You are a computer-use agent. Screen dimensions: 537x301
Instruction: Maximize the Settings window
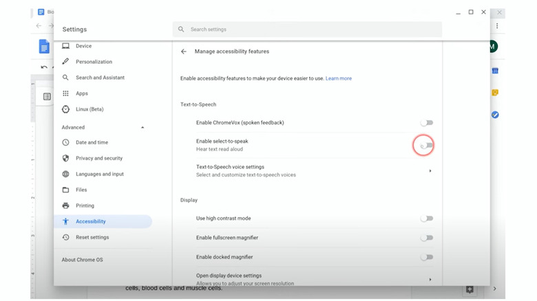click(x=471, y=12)
